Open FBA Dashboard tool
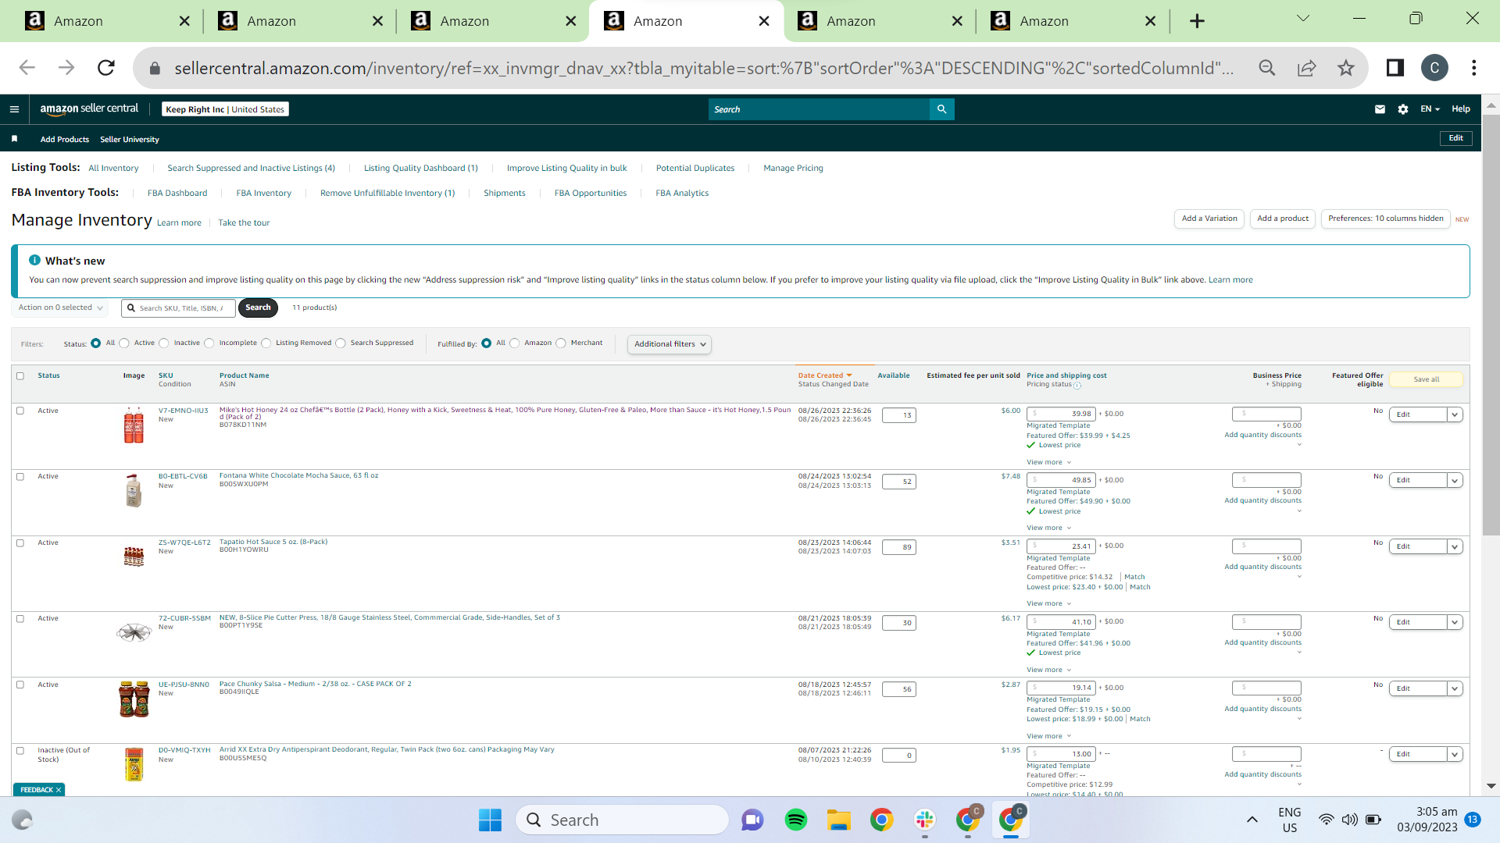The height and width of the screenshot is (843, 1500). point(177,194)
